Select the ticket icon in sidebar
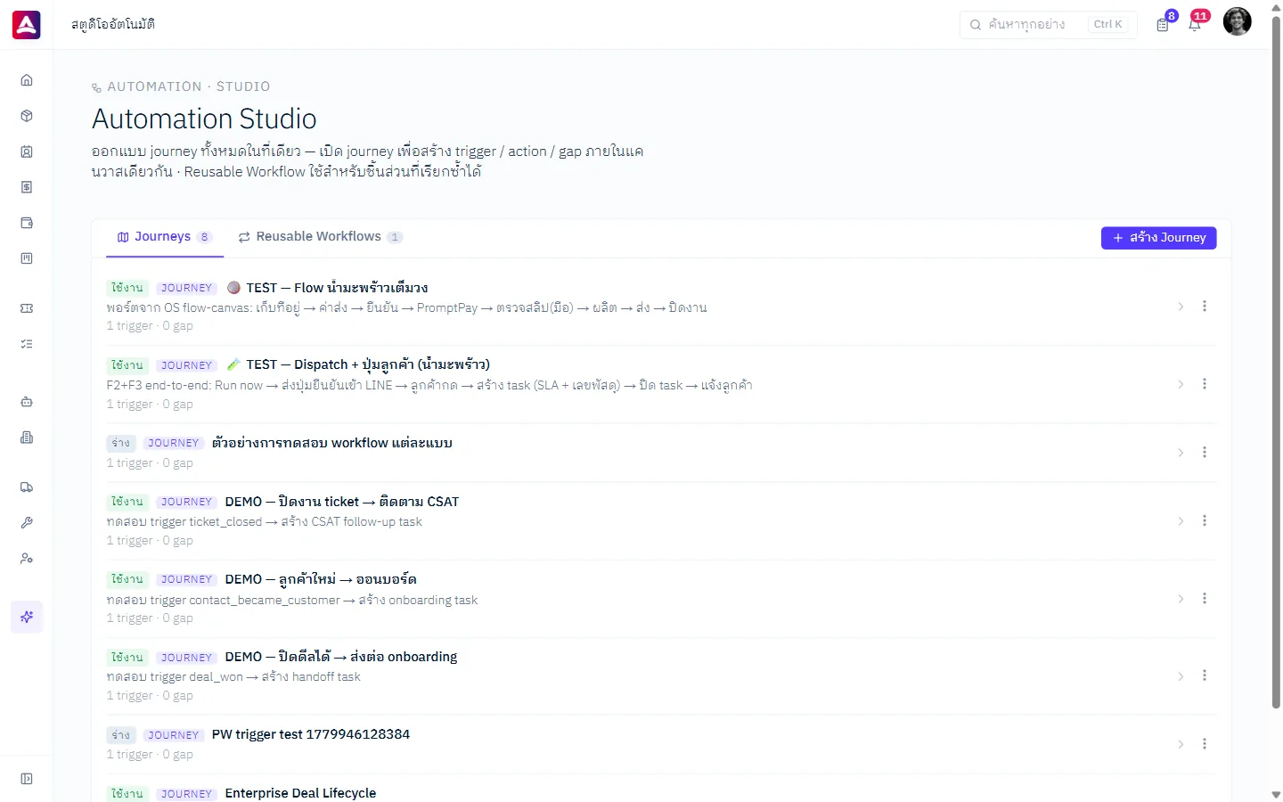 point(27,308)
